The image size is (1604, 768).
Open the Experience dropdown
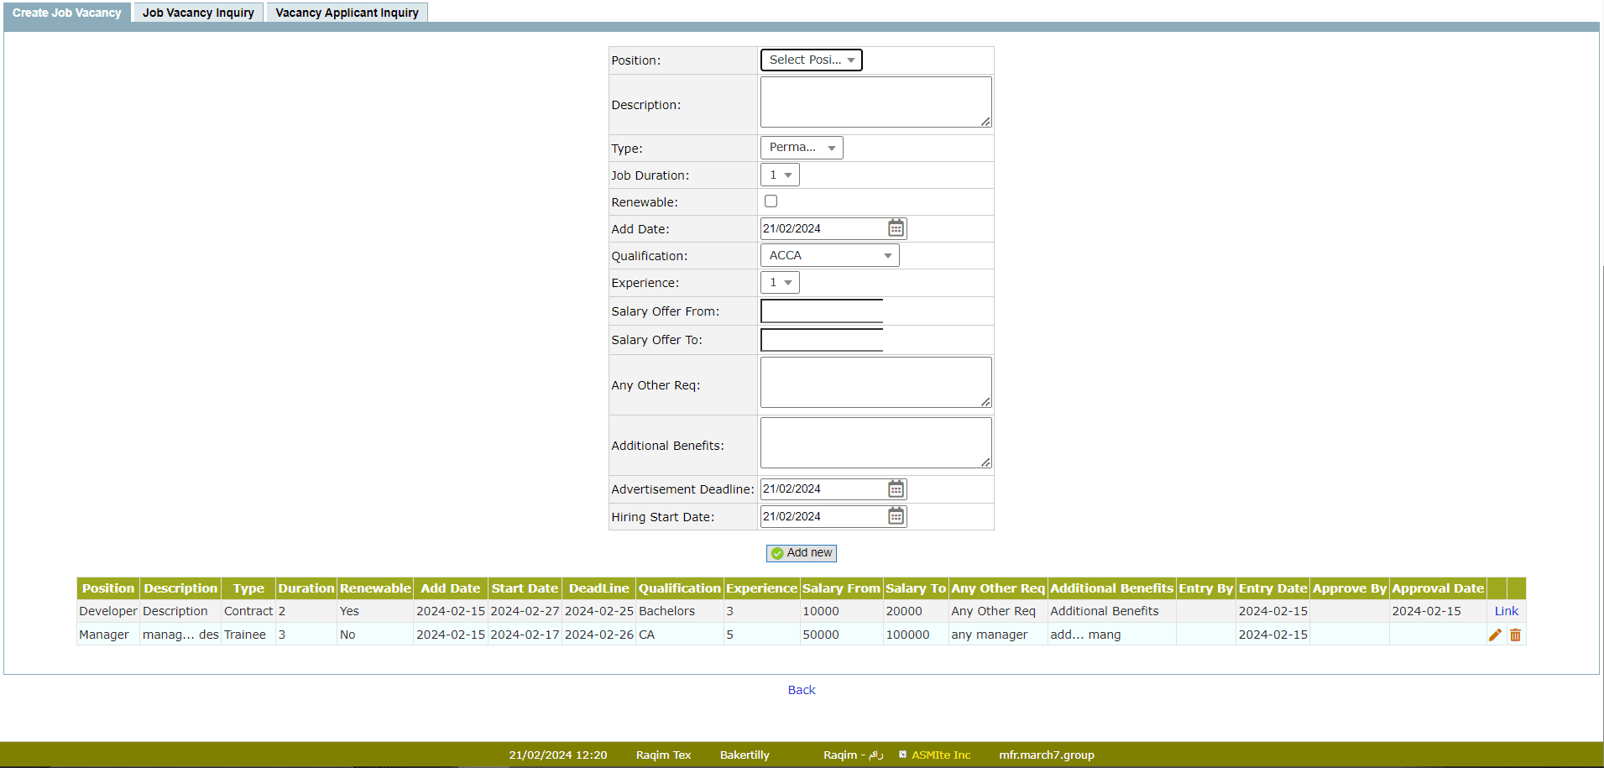[x=780, y=283]
